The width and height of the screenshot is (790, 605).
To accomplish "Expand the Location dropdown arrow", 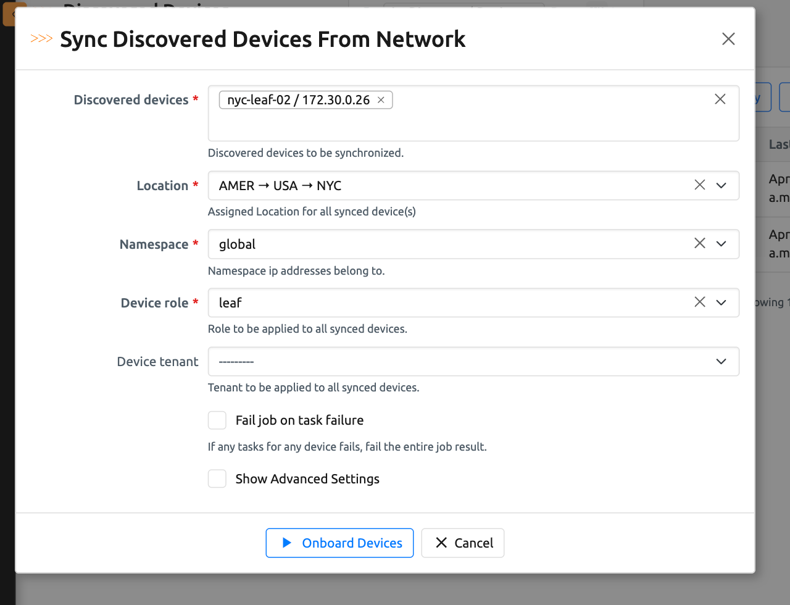I will click(721, 185).
